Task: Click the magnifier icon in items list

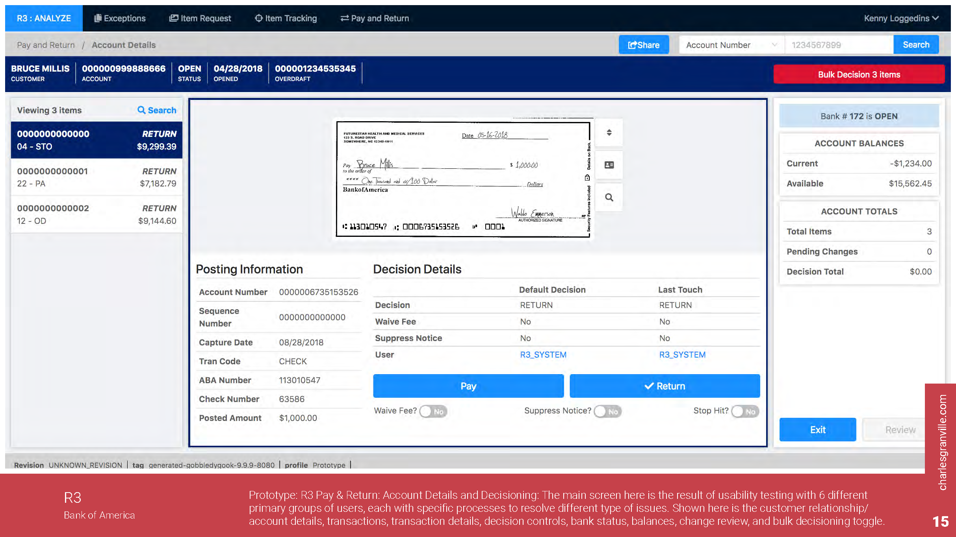Action: coord(141,110)
